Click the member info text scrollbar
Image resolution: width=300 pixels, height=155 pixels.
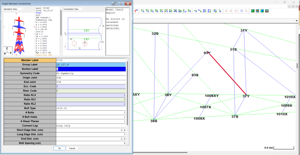[61, 23]
